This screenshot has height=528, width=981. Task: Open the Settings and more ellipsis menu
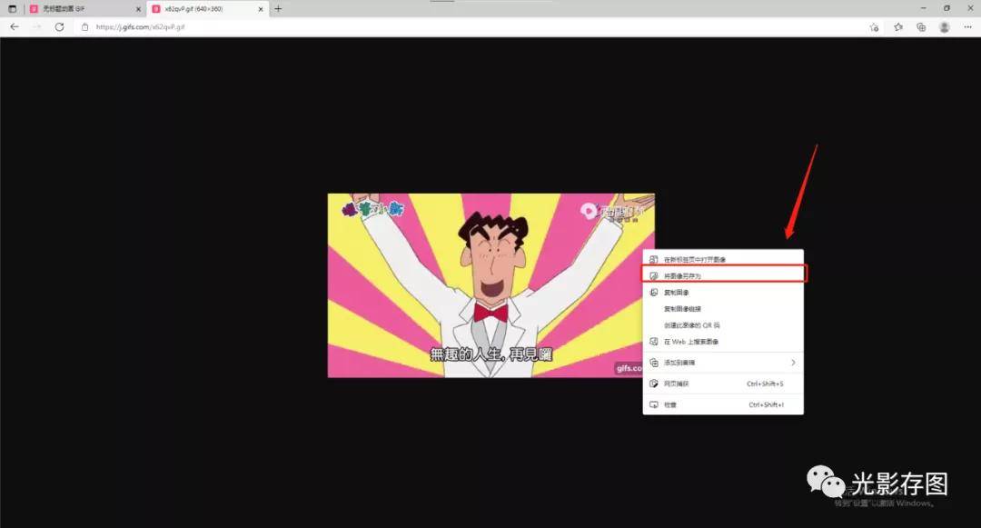pos(967,27)
